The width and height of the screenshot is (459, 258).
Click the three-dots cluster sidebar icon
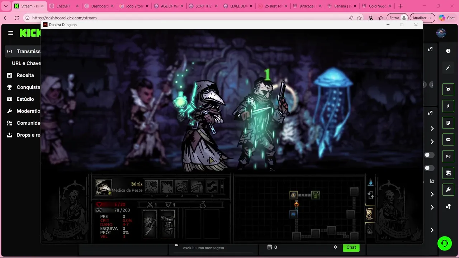(x=448, y=206)
